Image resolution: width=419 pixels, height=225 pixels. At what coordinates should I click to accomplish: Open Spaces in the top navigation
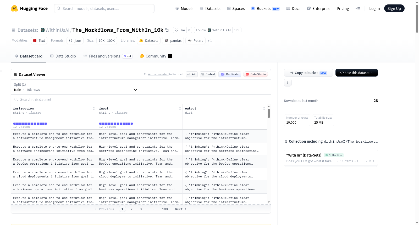pyautogui.click(x=236, y=8)
